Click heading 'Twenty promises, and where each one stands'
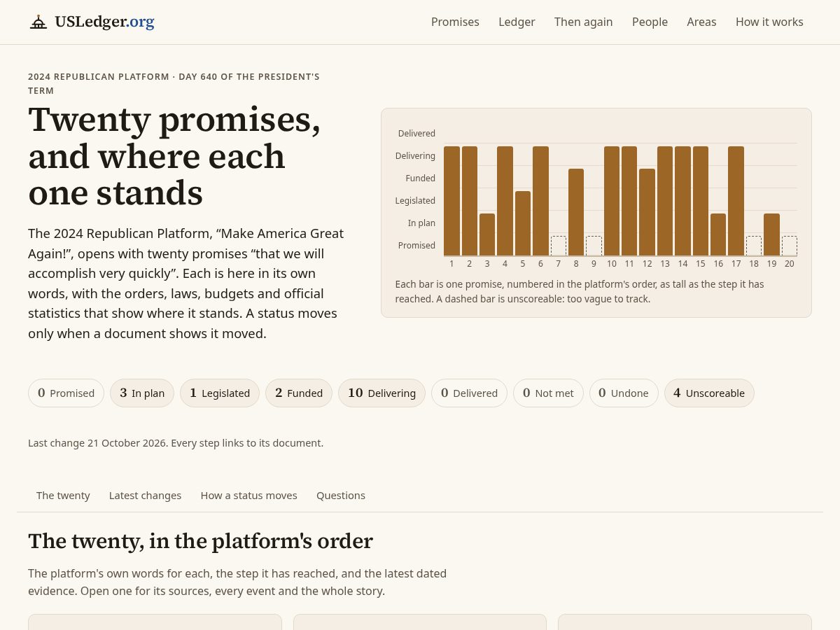The width and height of the screenshot is (840, 630). pyautogui.click(x=174, y=156)
